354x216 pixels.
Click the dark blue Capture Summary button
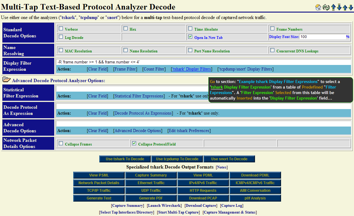[x=151, y=175]
